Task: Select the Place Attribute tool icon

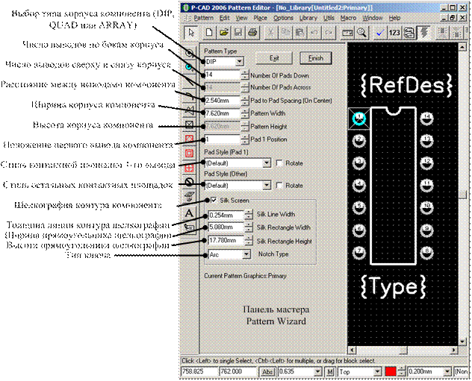Action: (x=189, y=227)
